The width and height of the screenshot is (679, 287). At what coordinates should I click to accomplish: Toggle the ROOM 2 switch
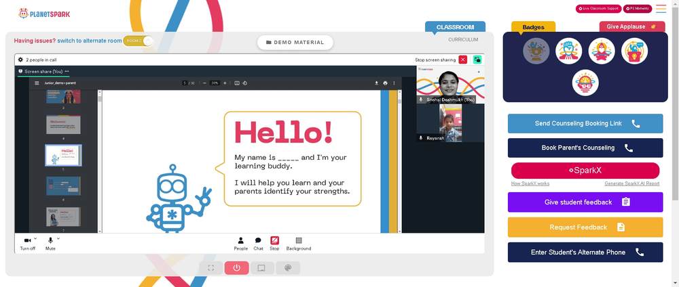[138, 41]
